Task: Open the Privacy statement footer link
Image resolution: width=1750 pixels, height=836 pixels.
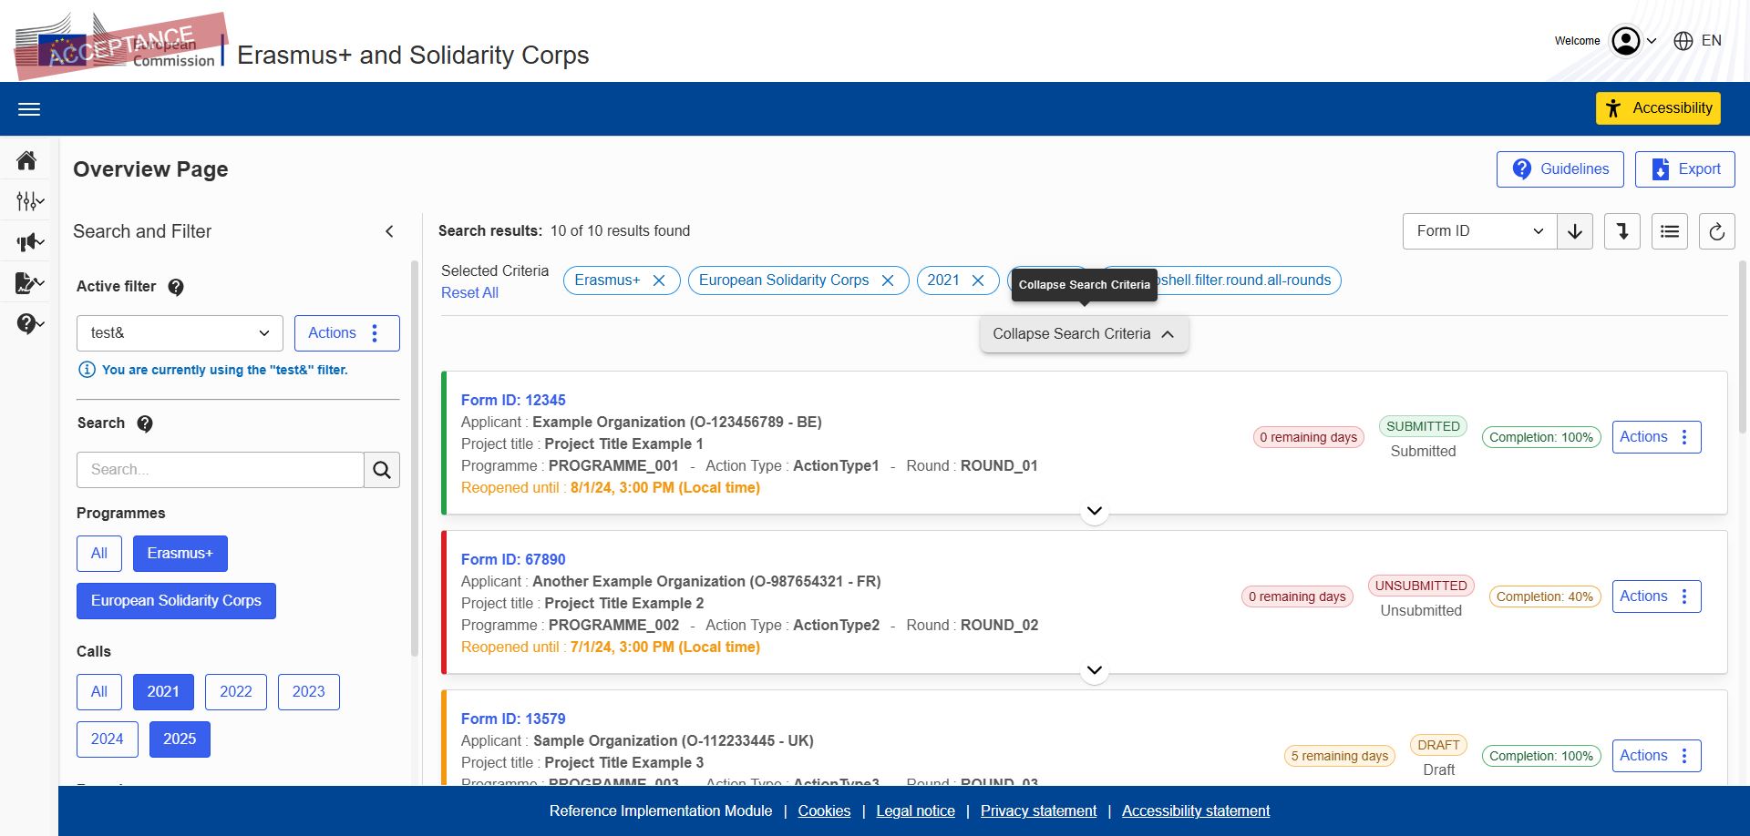Action: click(1038, 811)
